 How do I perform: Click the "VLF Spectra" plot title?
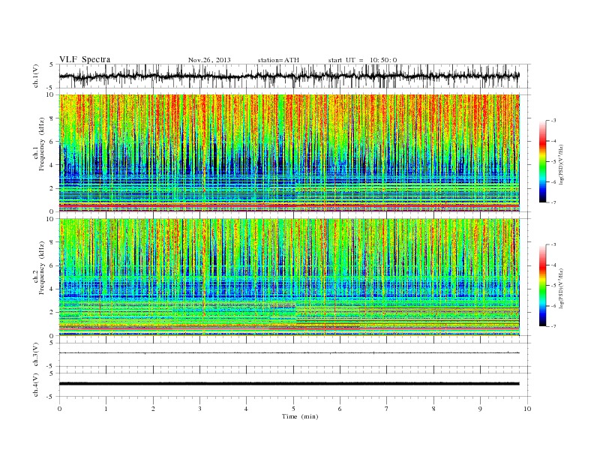point(85,59)
